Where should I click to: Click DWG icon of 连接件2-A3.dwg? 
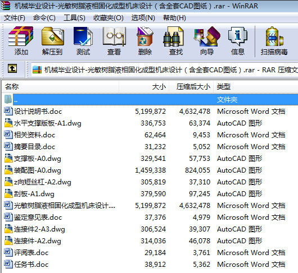[x=8, y=229]
